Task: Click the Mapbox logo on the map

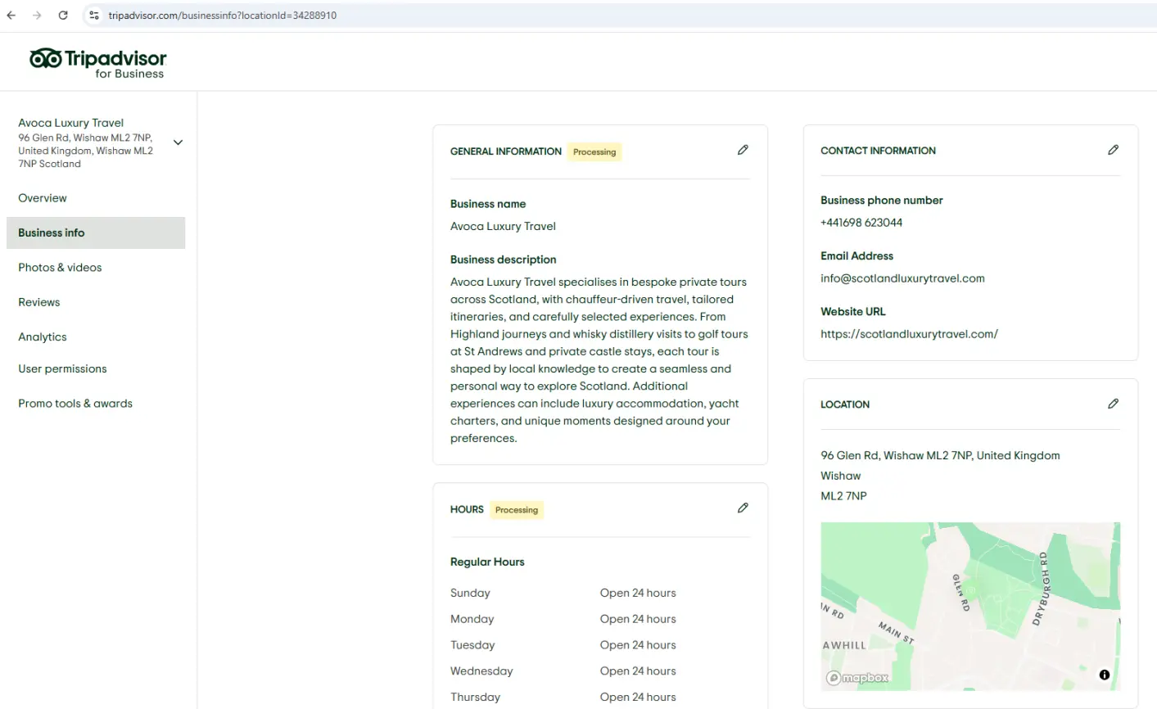Action: [x=857, y=678]
